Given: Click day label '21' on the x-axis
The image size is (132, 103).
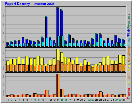Looking at the screenshot, I should coord(85,100).
